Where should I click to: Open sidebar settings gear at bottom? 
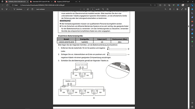point(192,107)
